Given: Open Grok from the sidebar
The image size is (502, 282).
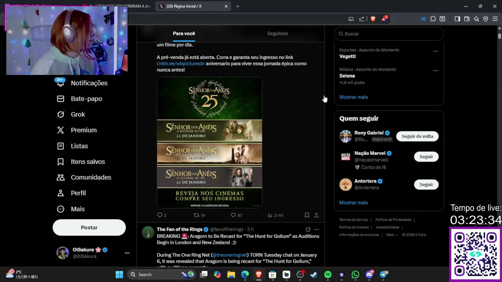Looking at the screenshot, I should (x=71, y=114).
